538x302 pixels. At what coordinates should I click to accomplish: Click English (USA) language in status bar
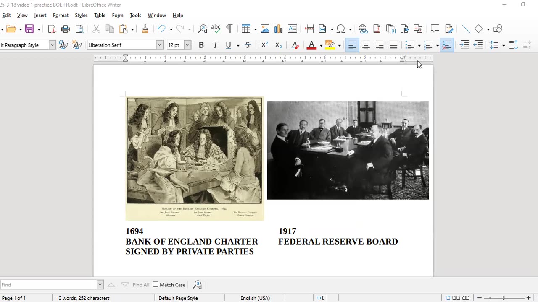tap(255, 298)
